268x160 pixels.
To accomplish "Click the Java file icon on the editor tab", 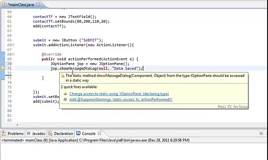I will 4,4.
